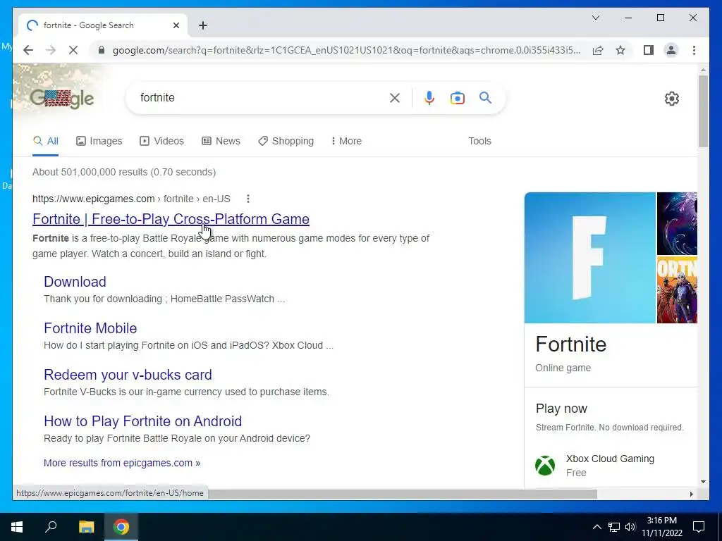This screenshot has height=541, width=722.
Task: Switch to News results
Action: (221, 141)
